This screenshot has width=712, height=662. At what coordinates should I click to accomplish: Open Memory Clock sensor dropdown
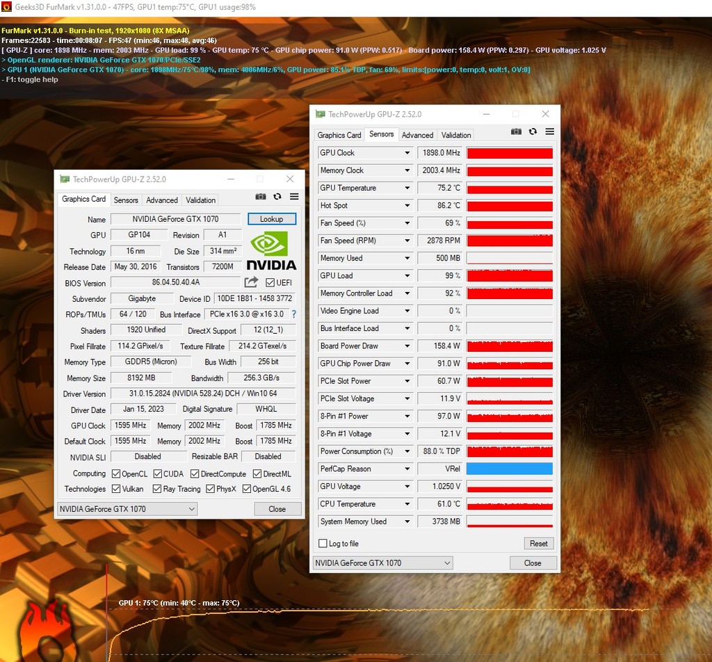pyautogui.click(x=407, y=170)
